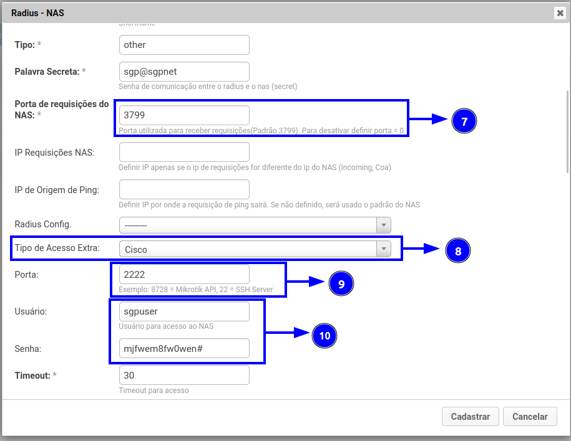Click the blue number 10 marker

[324, 335]
